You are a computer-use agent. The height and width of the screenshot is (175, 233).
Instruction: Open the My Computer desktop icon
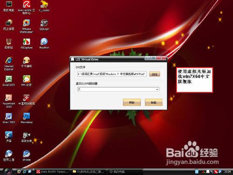point(9,6)
